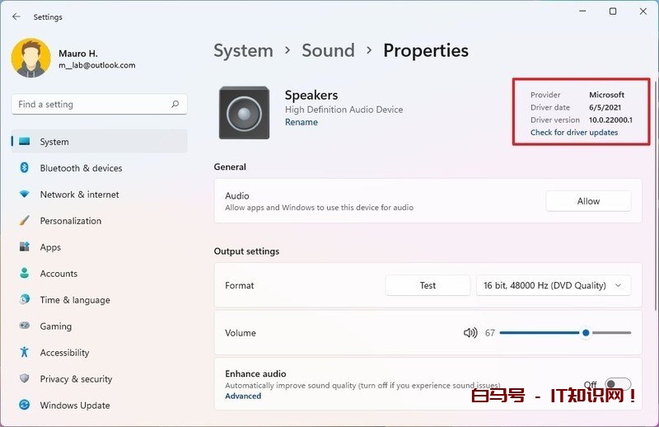Click the Personalization paintbrush icon
Viewport: 659px width, 427px height.
pyautogui.click(x=24, y=221)
